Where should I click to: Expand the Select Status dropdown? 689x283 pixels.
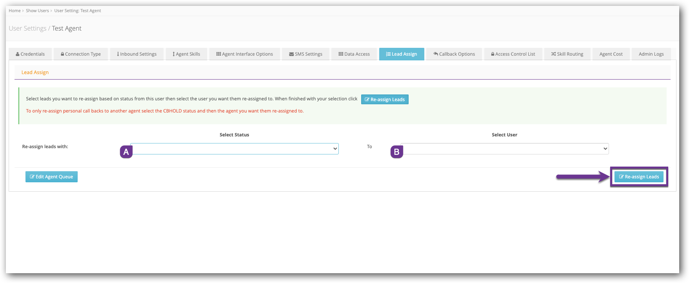(235, 149)
